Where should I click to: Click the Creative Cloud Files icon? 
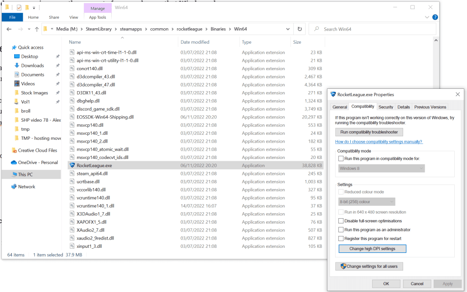pyautogui.click(x=14, y=150)
